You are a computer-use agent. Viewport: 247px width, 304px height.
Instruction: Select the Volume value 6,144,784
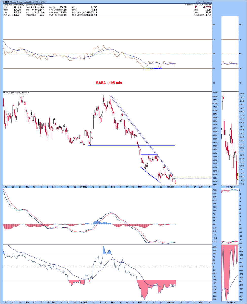pyautogui.click(x=206, y=15)
